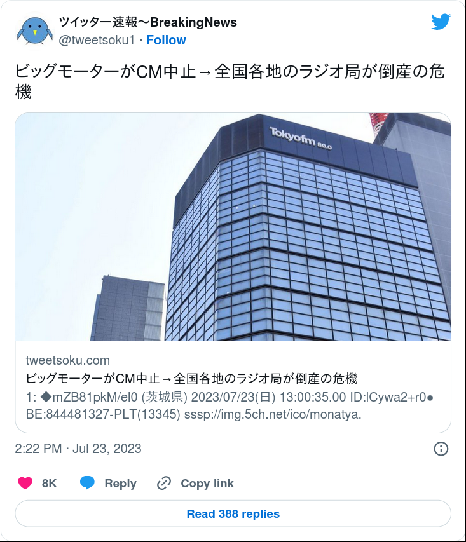Image resolution: width=466 pixels, height=542 pixels.
Task: Click the tweetsoku.com card domain
Action: pos(68,360)
